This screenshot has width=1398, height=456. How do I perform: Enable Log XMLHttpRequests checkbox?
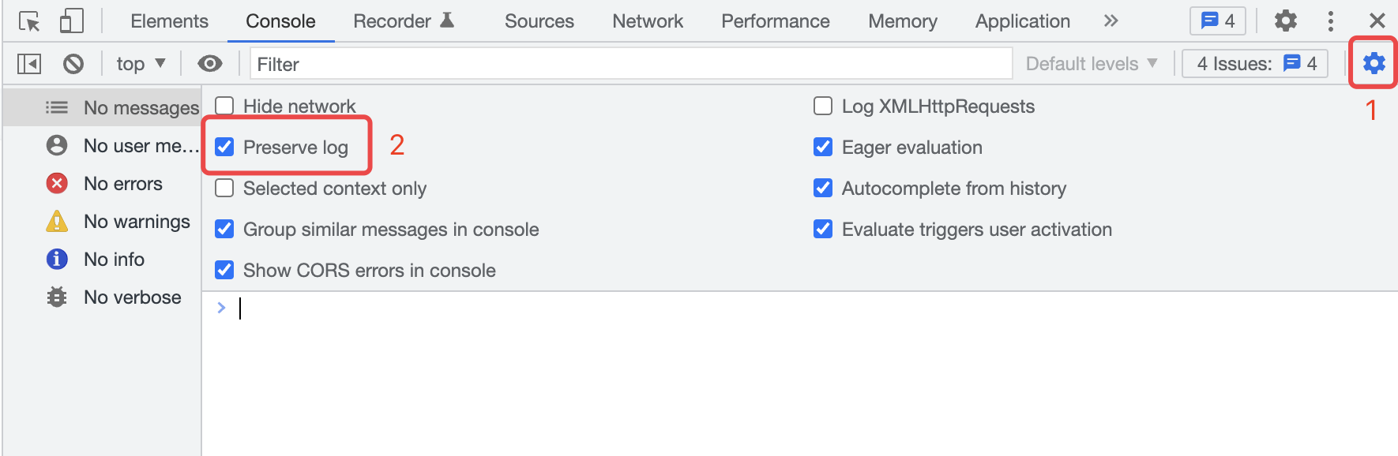[x=823, y=107]
